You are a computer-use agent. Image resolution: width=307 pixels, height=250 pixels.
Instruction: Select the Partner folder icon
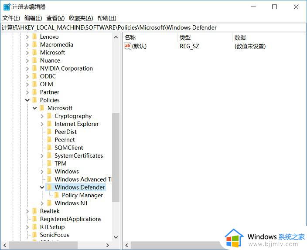click(34, 92)
